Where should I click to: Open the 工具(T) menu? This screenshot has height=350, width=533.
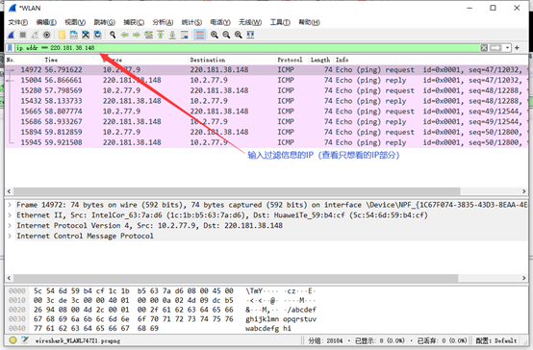coord(280,22)
